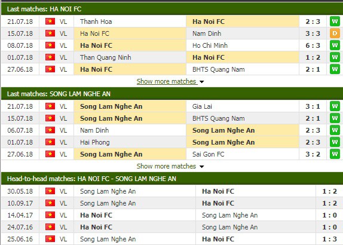
Task: Click Vietnam flag on 06.07.18 Nam Dinh row
Action: click(50, 130)
